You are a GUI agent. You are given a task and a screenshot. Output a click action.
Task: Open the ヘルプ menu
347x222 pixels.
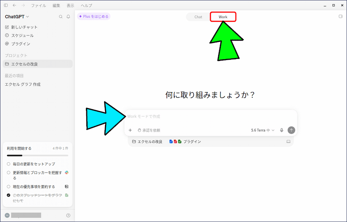[86, 6]
